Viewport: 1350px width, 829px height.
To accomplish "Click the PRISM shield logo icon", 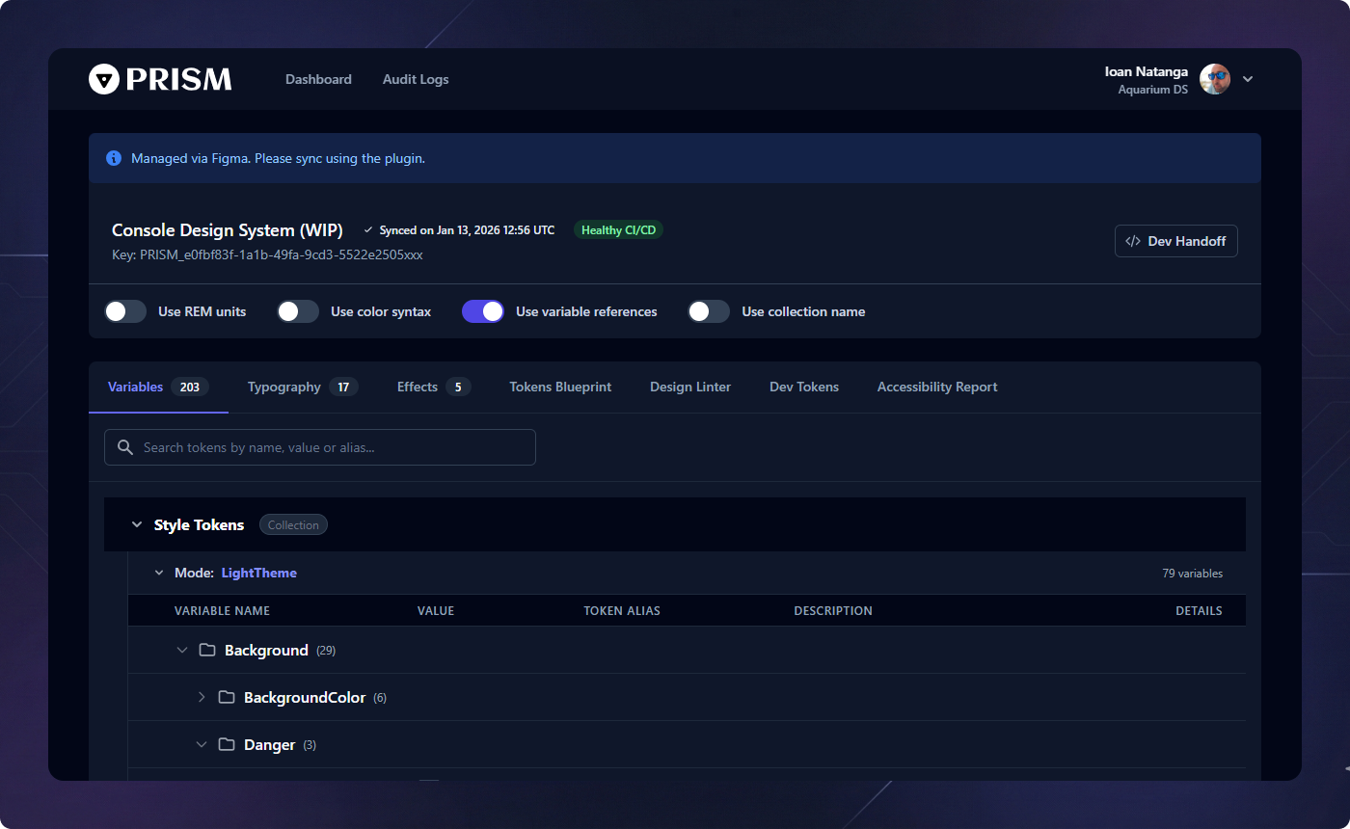I will pyautogui.click(x=102, y=79).
